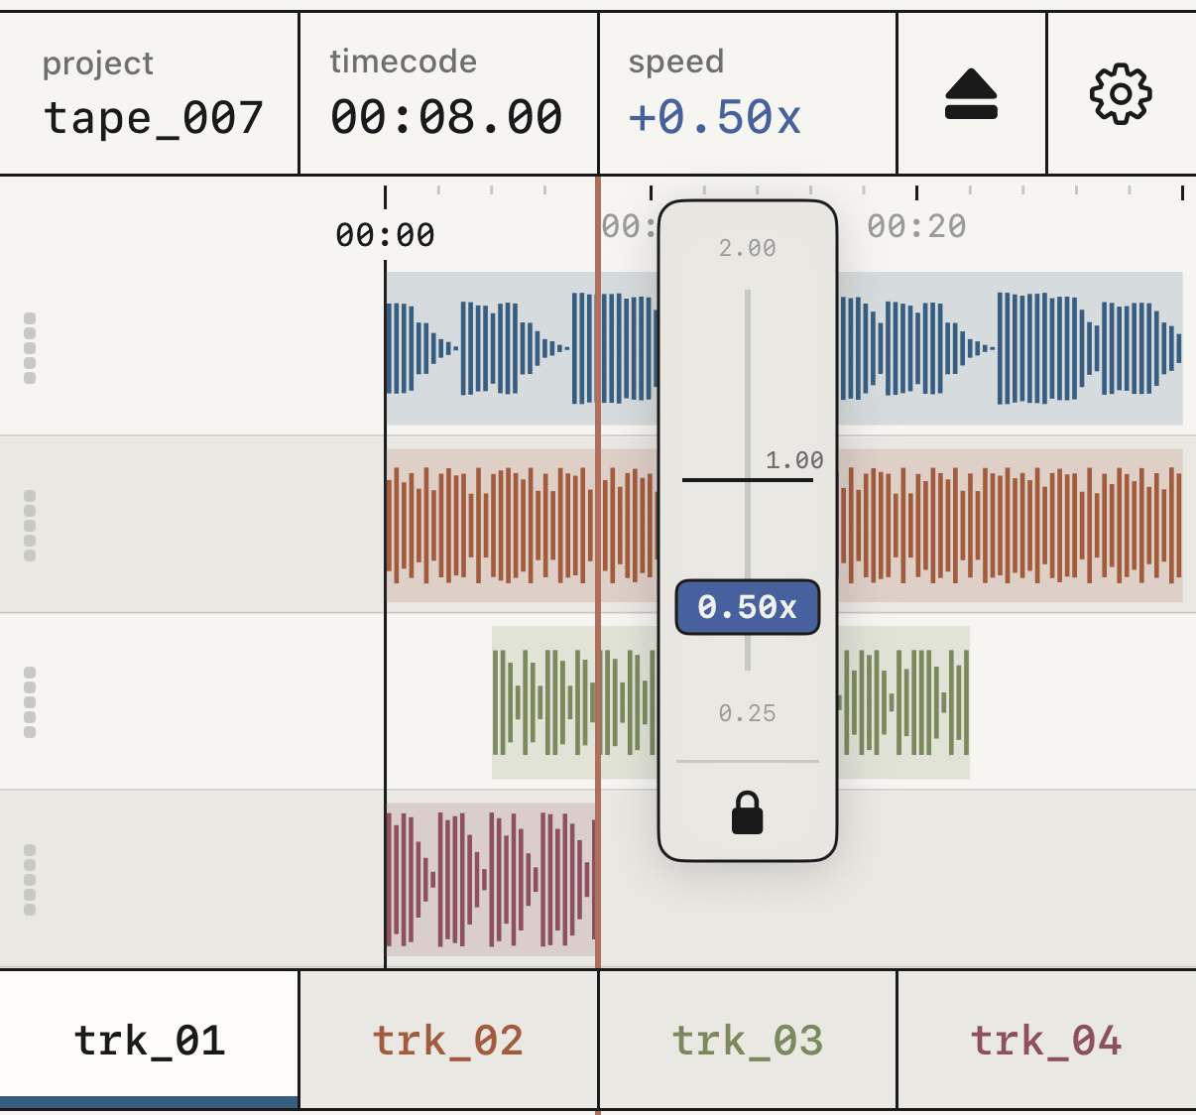Viewport: 1196px width, 1115px height.
Task: Switch to the trk_01 tab
Action: point(150,1040)
